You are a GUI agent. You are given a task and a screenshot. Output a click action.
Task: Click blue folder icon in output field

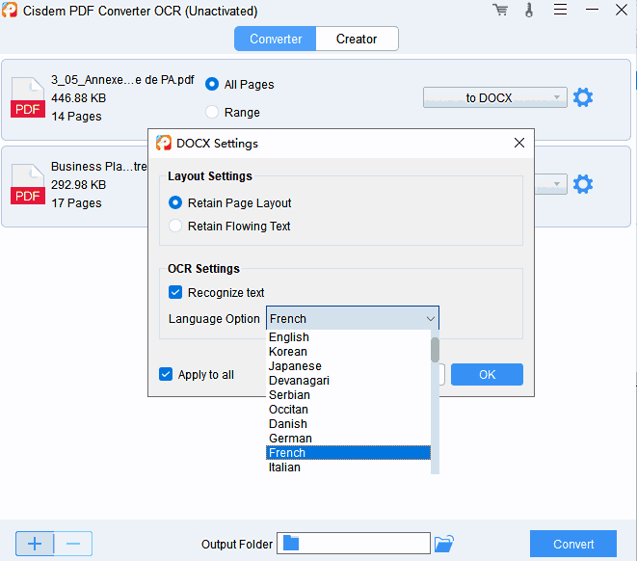click(291, 543)
